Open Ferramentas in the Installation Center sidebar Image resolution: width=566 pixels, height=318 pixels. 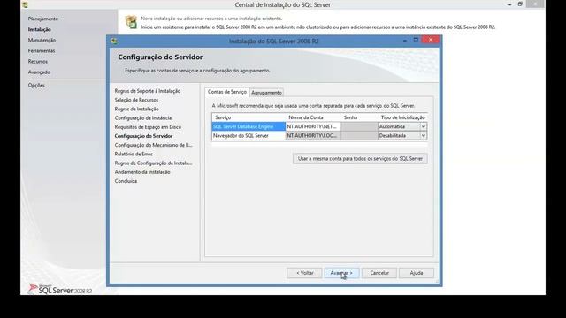click(x=42, y=51)
